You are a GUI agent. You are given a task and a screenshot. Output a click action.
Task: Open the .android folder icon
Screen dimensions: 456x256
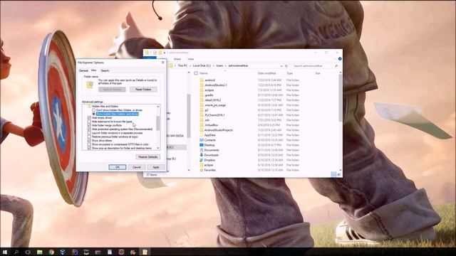[202, 80]
